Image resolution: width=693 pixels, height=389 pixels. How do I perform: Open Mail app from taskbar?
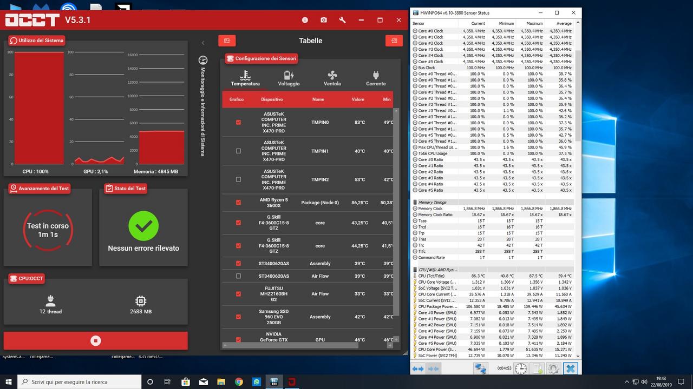tap(204, 381)
